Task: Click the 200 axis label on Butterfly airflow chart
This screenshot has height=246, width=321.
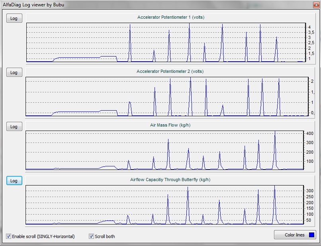Action: tap(309, 203)
